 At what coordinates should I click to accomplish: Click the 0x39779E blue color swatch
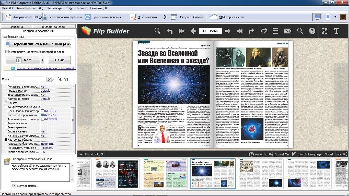coord(43,115)
